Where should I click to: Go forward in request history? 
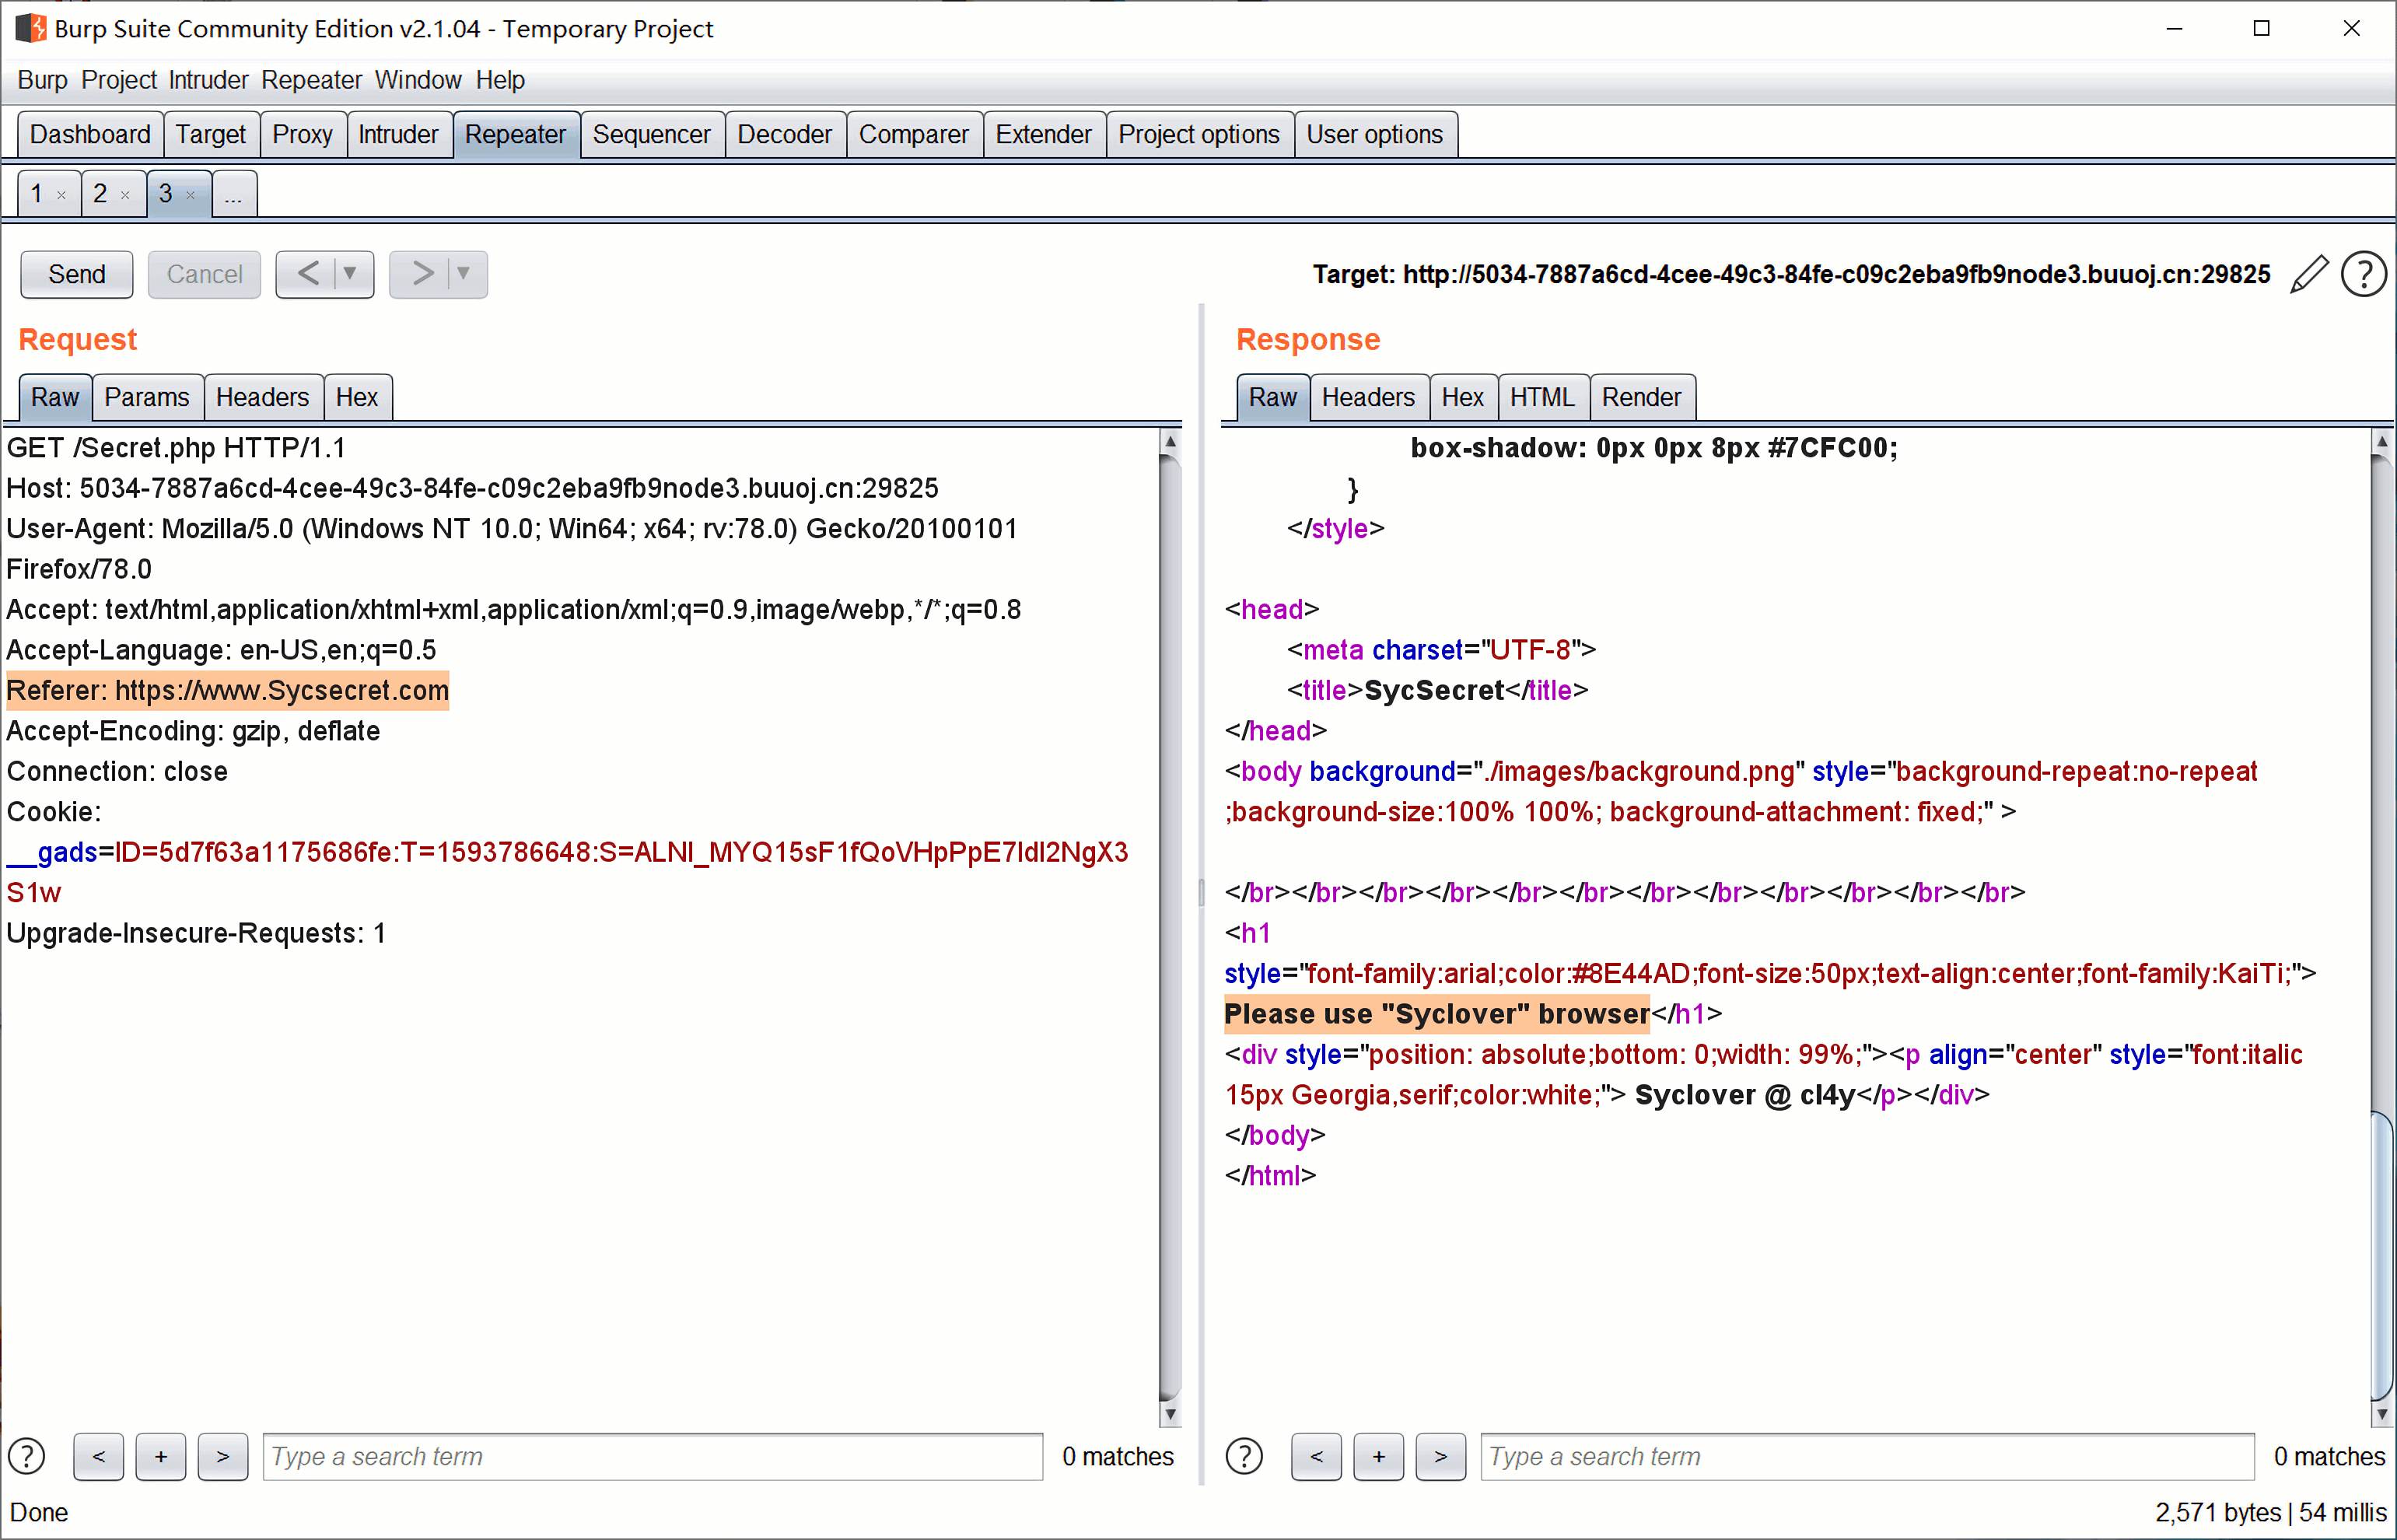pos(423,273)
